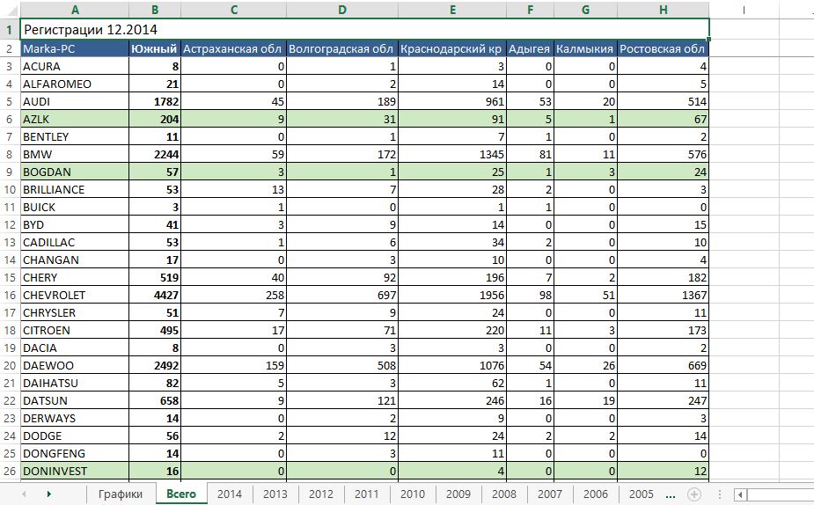The width and height of the screenshot is (814, 505).
Task: Select column C header
Action: coord(233,10)
